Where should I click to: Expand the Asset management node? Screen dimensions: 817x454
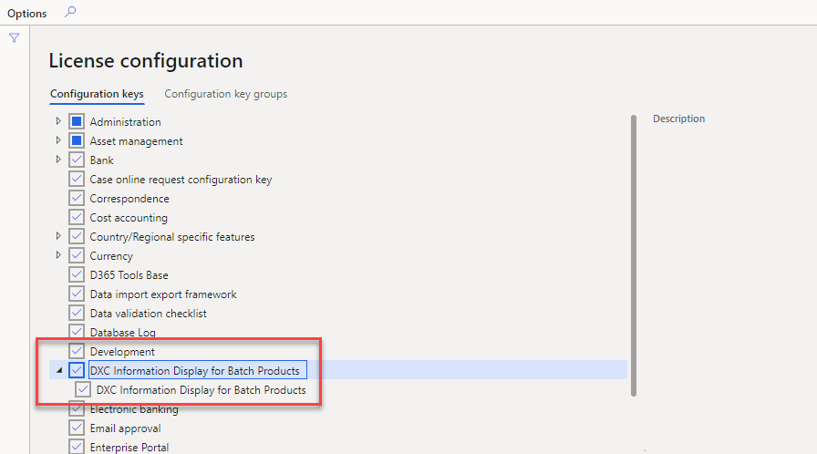pyautogui.click(x=58, y=140)
